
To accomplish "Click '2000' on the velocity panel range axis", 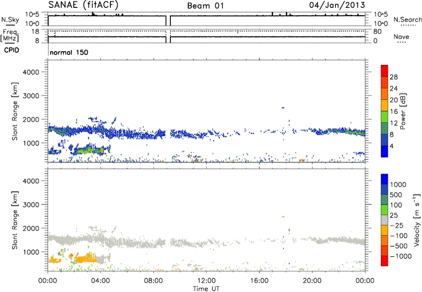I will tap(31, 228).
